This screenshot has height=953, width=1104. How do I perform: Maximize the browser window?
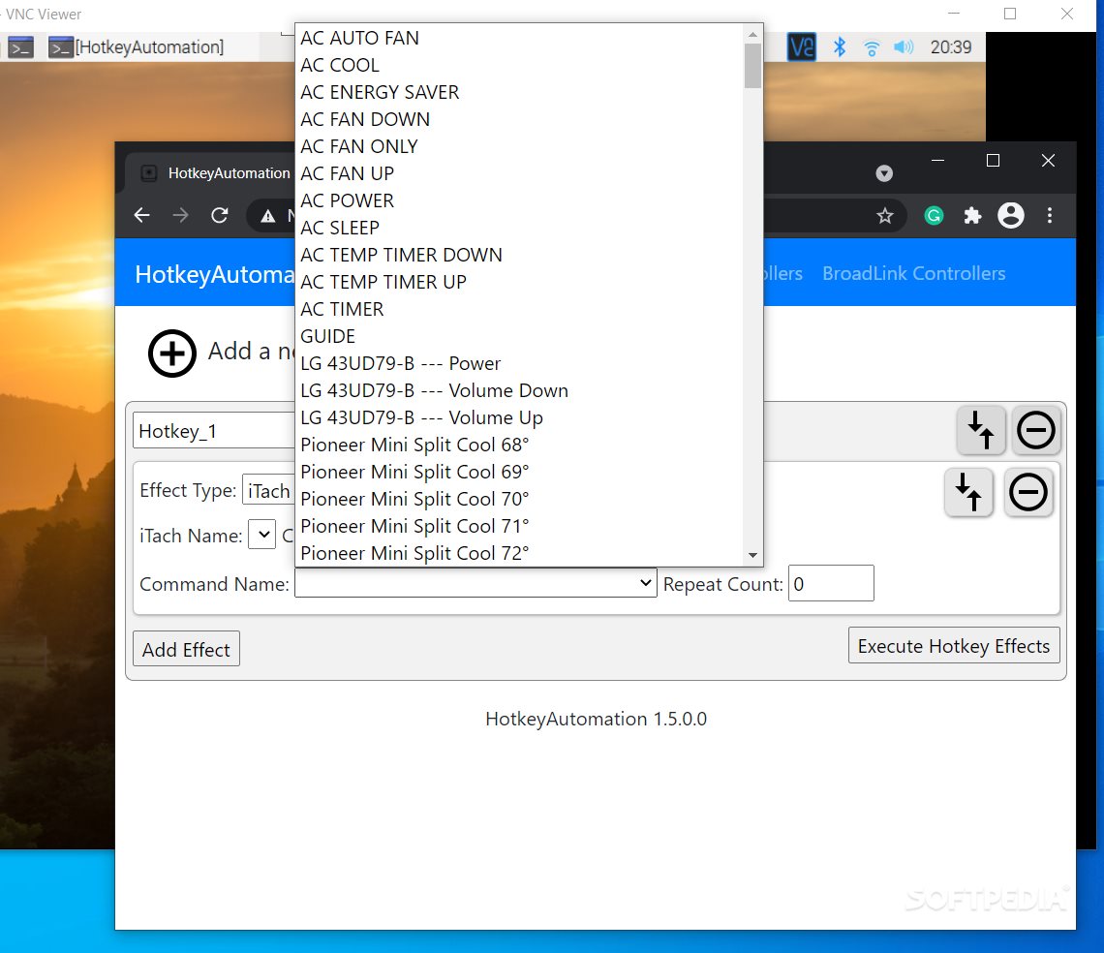point(993,161)
